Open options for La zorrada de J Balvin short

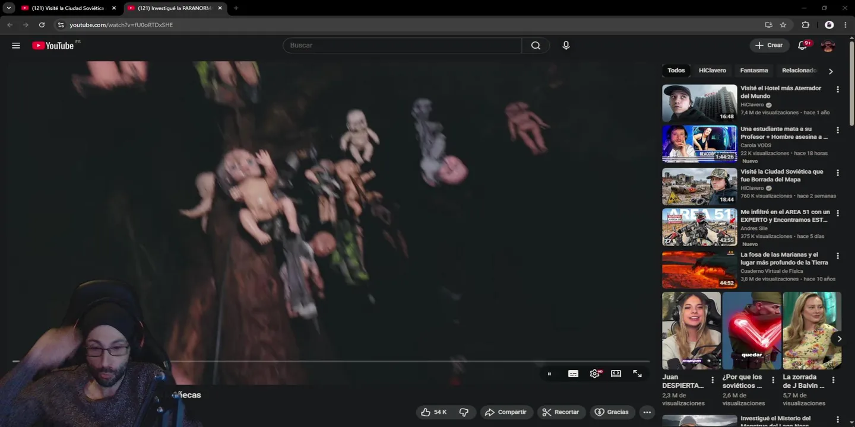833,380
